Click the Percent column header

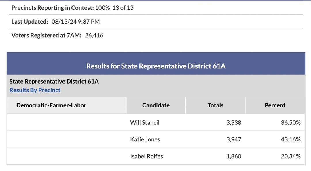[x=275, y=105]
